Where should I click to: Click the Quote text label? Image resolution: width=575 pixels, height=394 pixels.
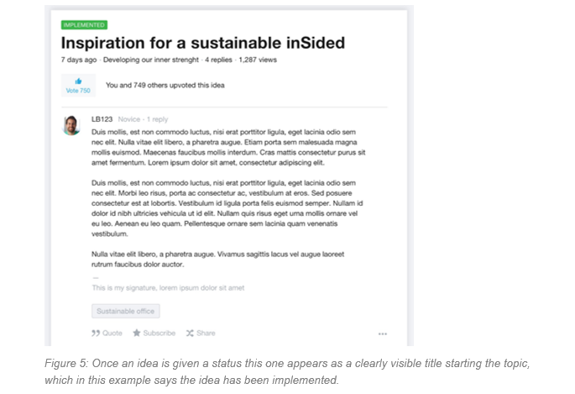point(112,334)
